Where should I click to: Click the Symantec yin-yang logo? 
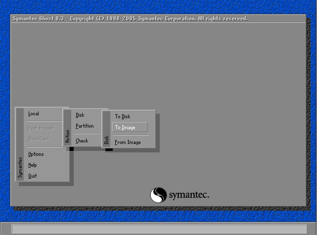tap(158, 195)
